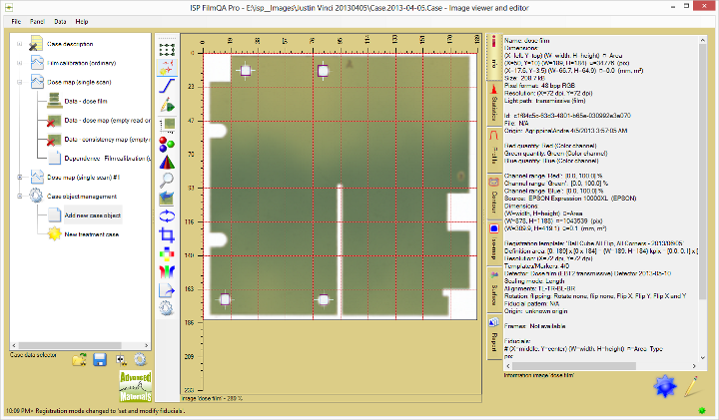The image size is (719, 420).
Task: Open the image with axes scale tool
Action: [x=167, y=125]
